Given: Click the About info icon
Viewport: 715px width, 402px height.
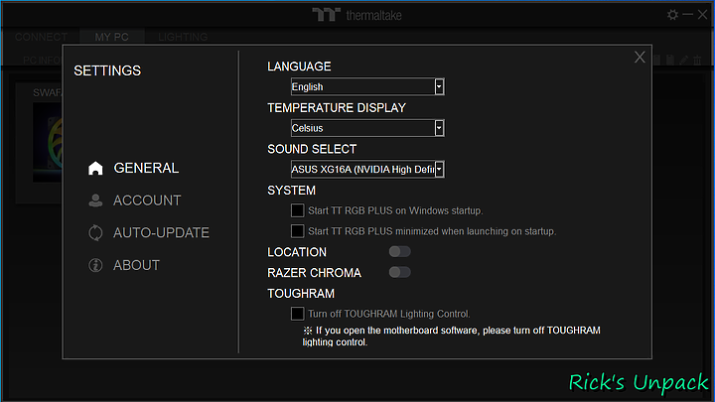Looking at the screenshot, I should pos(95,265).
